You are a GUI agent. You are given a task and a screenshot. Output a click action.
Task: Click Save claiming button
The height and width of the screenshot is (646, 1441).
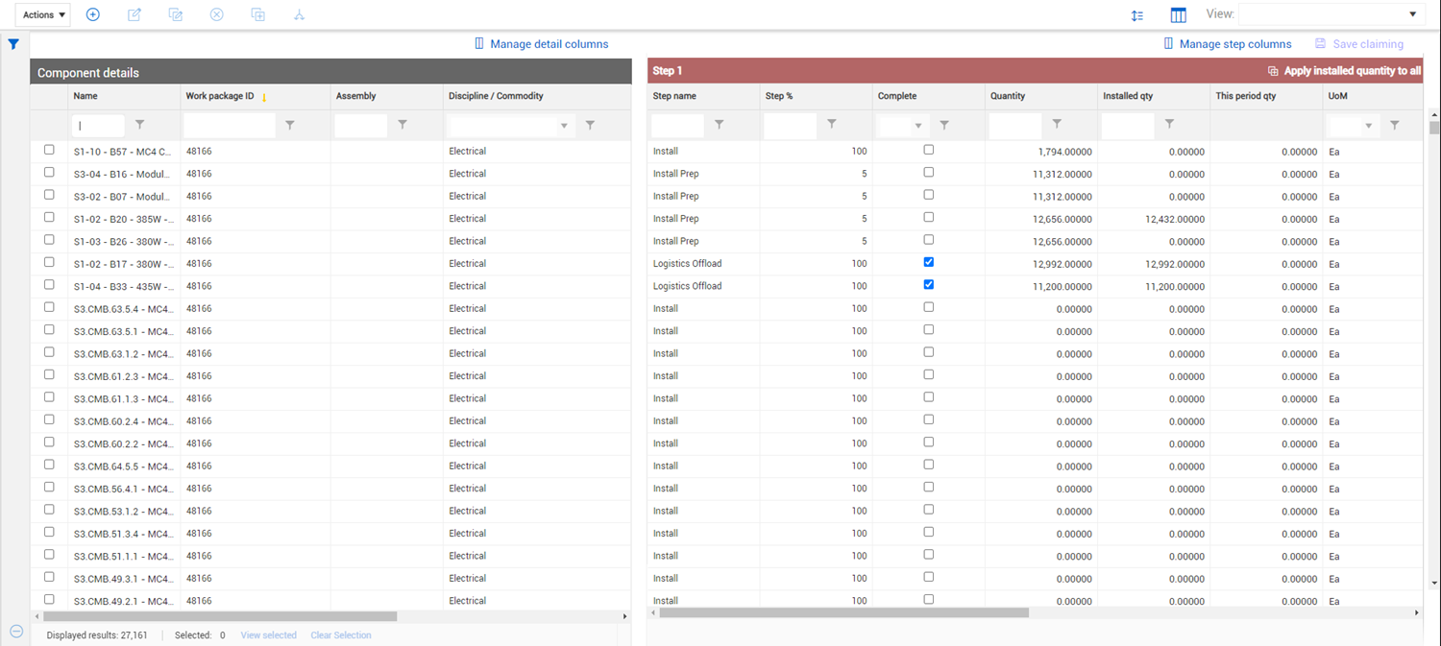(x=1359, y=44)
